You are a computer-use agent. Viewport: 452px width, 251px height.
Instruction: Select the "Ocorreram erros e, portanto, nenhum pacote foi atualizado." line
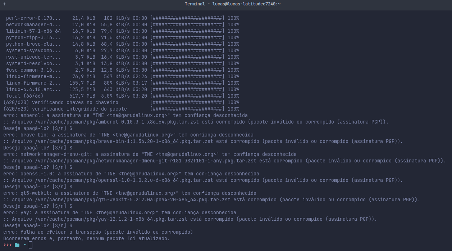click(86, 238)
